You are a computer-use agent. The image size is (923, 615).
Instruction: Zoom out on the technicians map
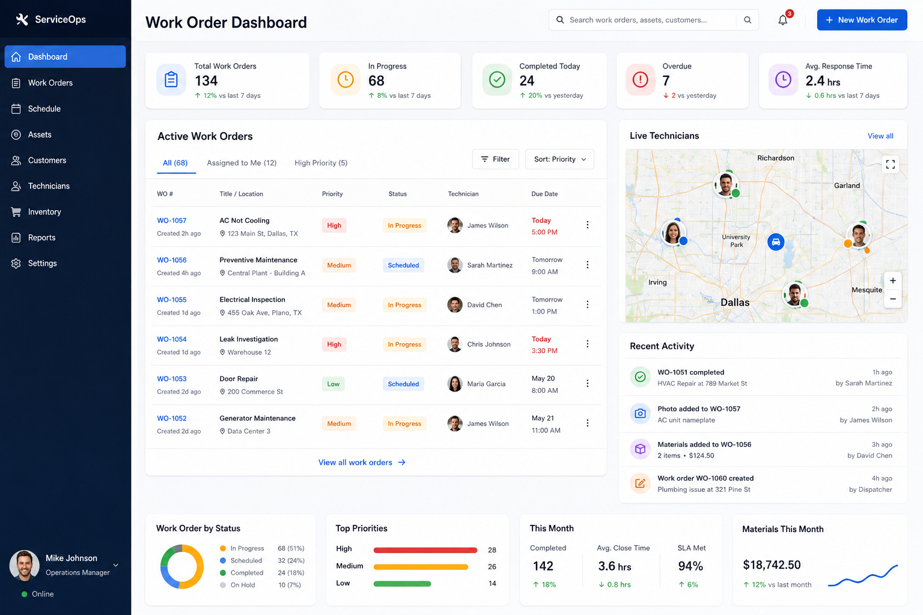pos(892,299)
